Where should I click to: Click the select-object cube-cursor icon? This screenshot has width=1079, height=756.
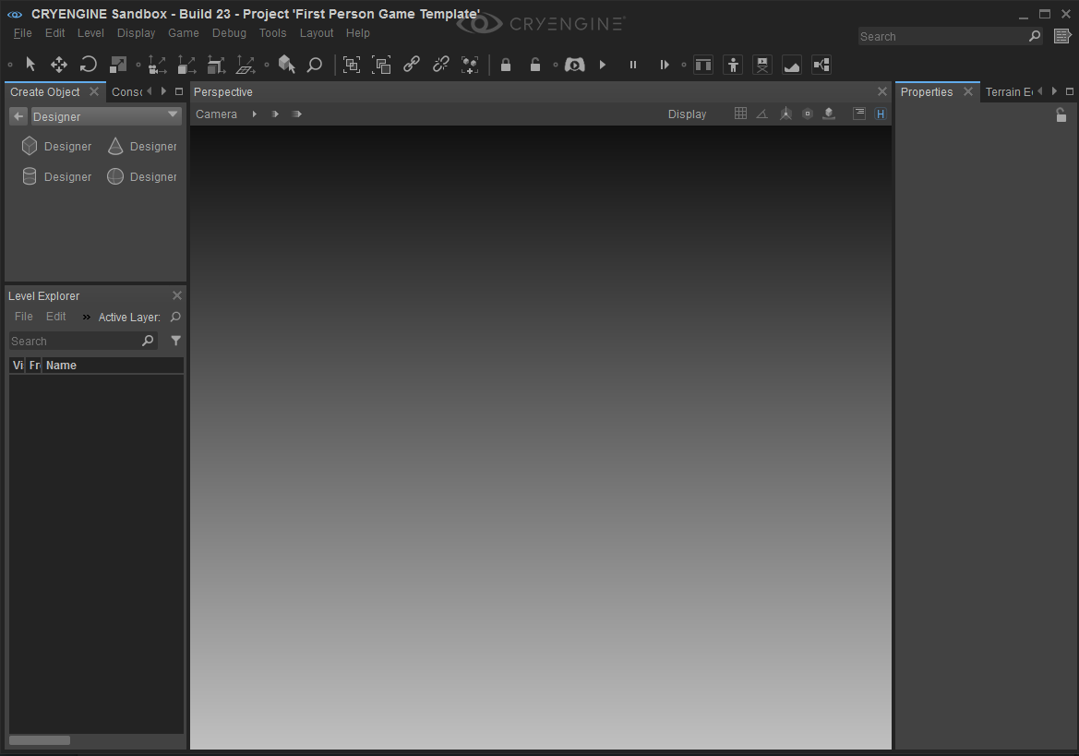tap(286, 65)
